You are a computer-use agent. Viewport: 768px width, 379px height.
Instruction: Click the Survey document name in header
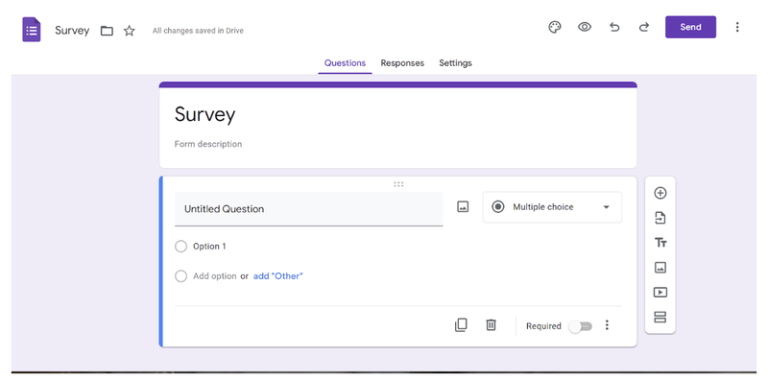[x=72, y=31]
